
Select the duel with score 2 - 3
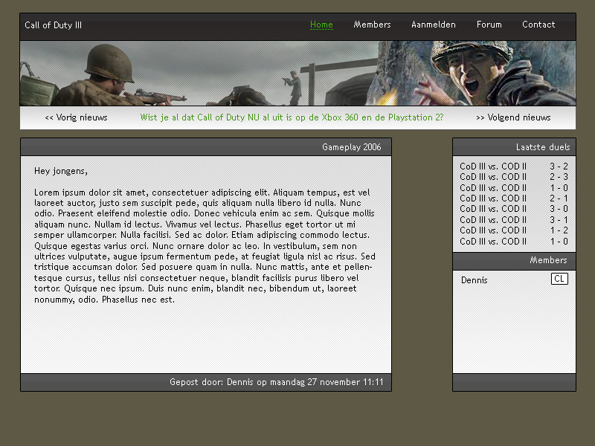[x=514, y=177]
